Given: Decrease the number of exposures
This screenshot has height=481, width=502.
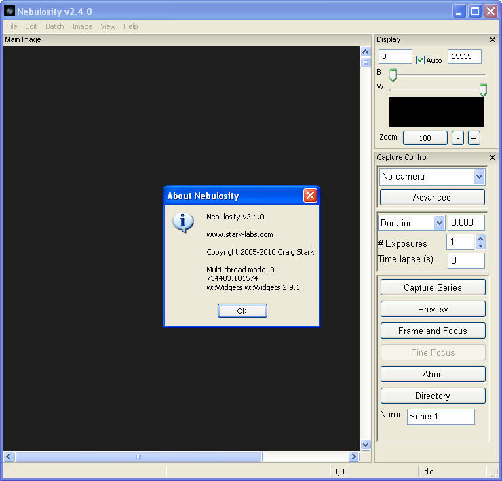Looking at the screenshot, I should point(480,246).
